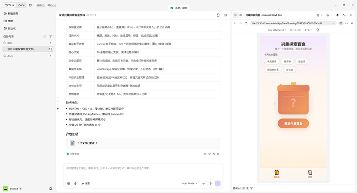Click the 沈浸 button in input bar
Image resolution: width=357 pixels, height=193 pixels.
[x=86, y=184]
